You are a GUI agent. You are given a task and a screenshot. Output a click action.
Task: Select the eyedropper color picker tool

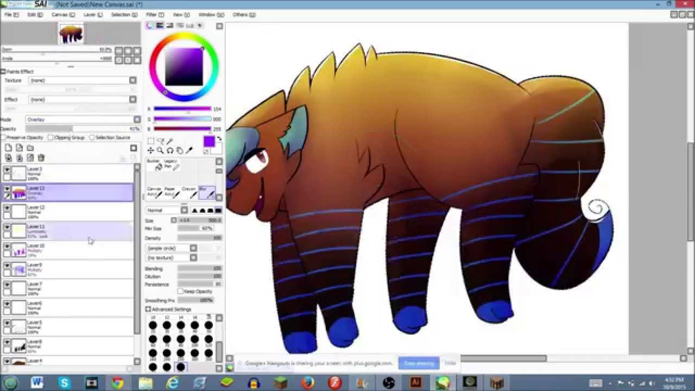click(189, 151)
